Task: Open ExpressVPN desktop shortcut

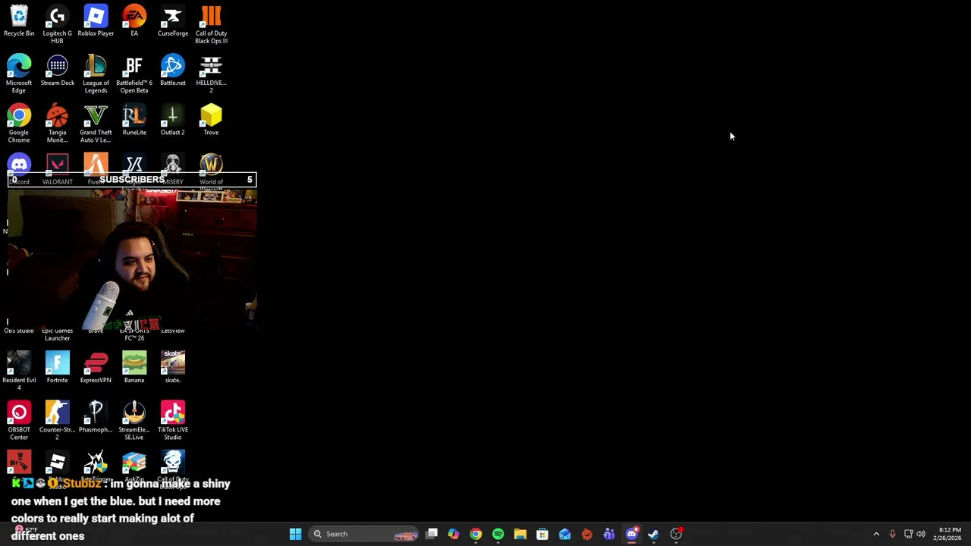Action: coord(96,368)
